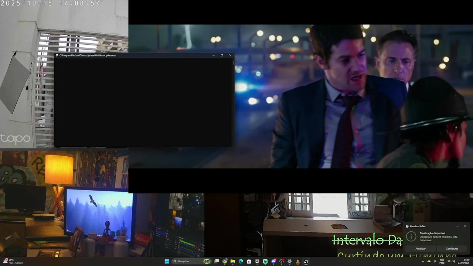Click the AMDAutoUpdate.exe window title path

[88, 55]
